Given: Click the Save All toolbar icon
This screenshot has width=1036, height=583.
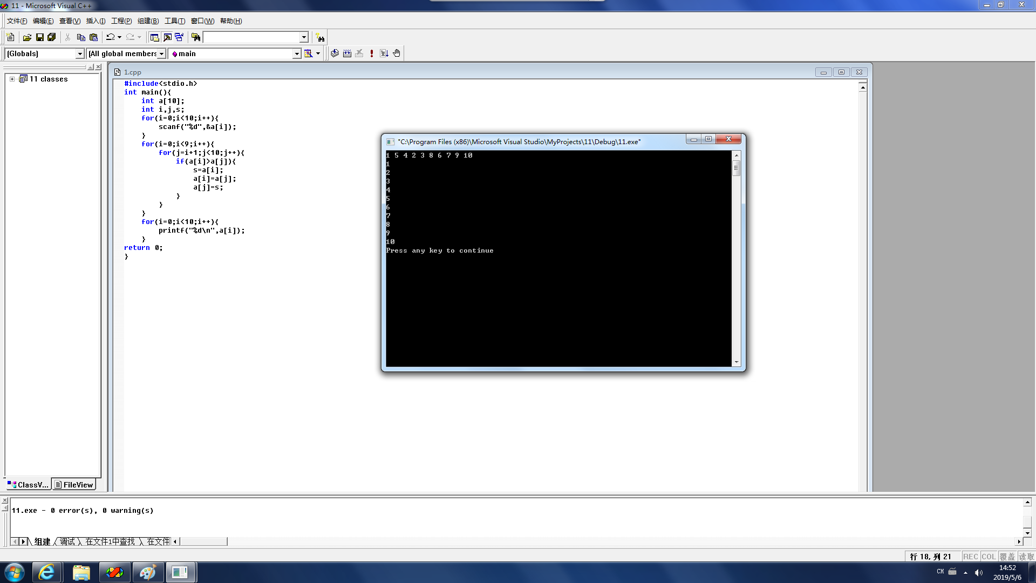Looking at the screenshot, I should pos(52,37).
